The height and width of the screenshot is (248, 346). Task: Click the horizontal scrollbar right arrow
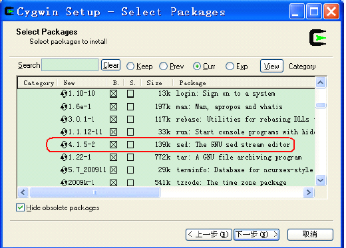pyautogui.click(x=308, y=192)
